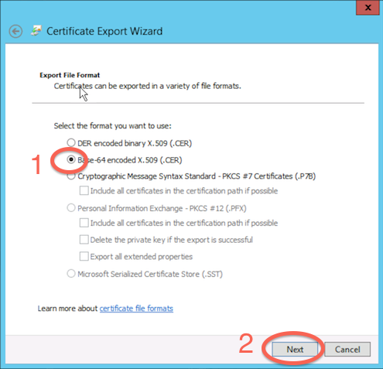Click the 'Export File Format' heading

pyautogui.click(x=70, y=75)
